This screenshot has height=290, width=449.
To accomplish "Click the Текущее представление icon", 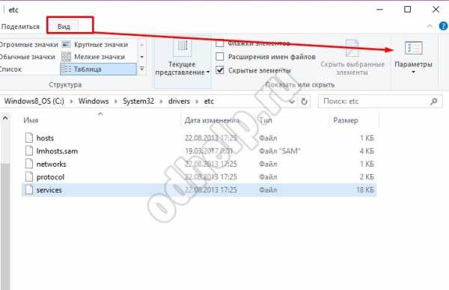I will coord(183,46).
